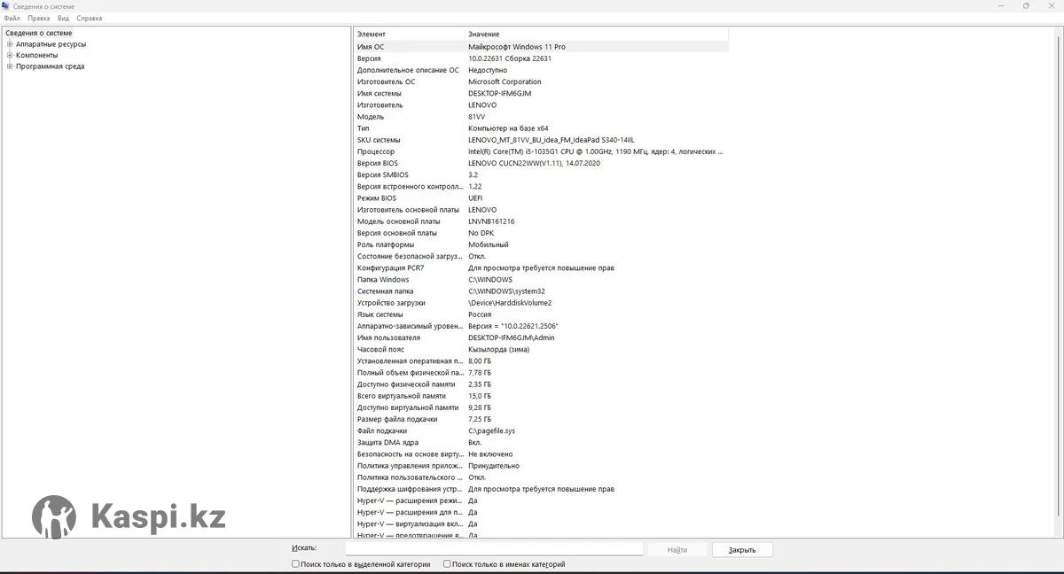Close window with the X icon
The image size is (1064, 574).
[1052, 5]
